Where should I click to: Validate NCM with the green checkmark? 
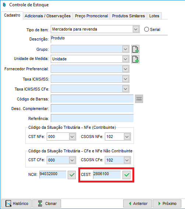tap(72, 175)
